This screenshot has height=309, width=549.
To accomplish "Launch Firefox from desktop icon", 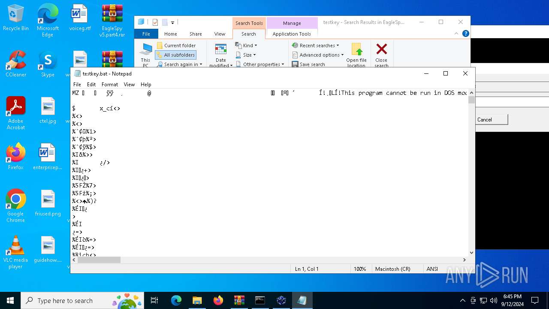I will pos(16,157).
